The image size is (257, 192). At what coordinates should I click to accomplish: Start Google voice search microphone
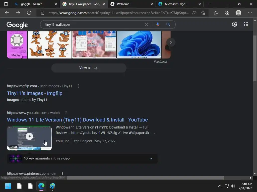coord(158,24)
